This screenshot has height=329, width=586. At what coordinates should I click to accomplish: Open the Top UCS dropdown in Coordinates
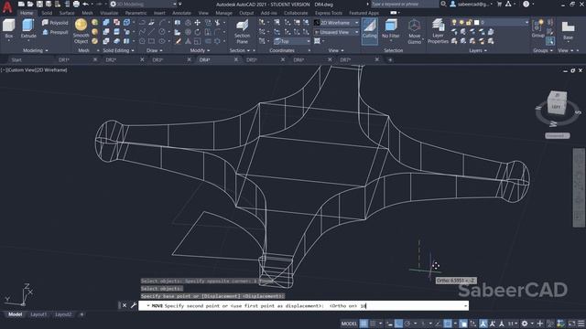(x=292, y=41)
